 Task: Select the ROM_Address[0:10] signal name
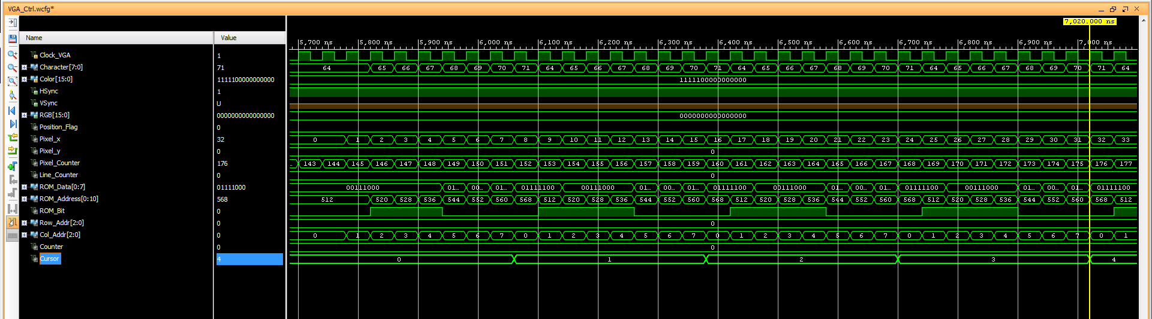(69, 199)
